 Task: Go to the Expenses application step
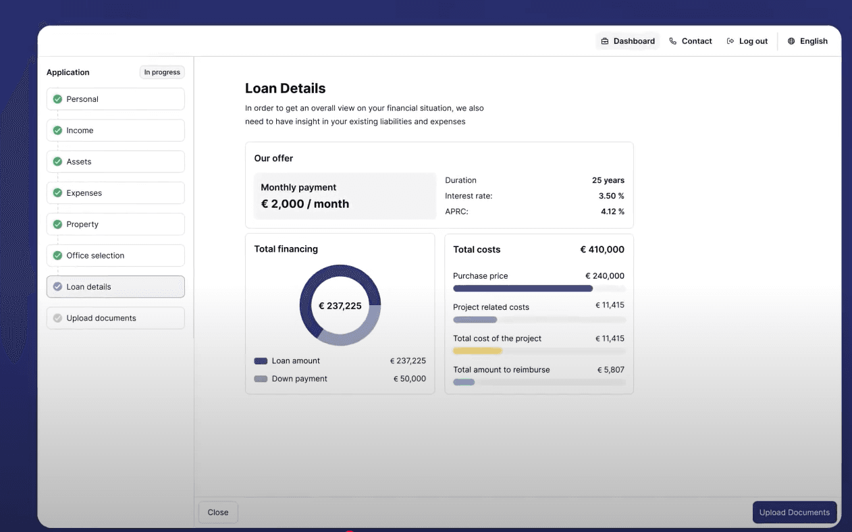click(115, 193)
